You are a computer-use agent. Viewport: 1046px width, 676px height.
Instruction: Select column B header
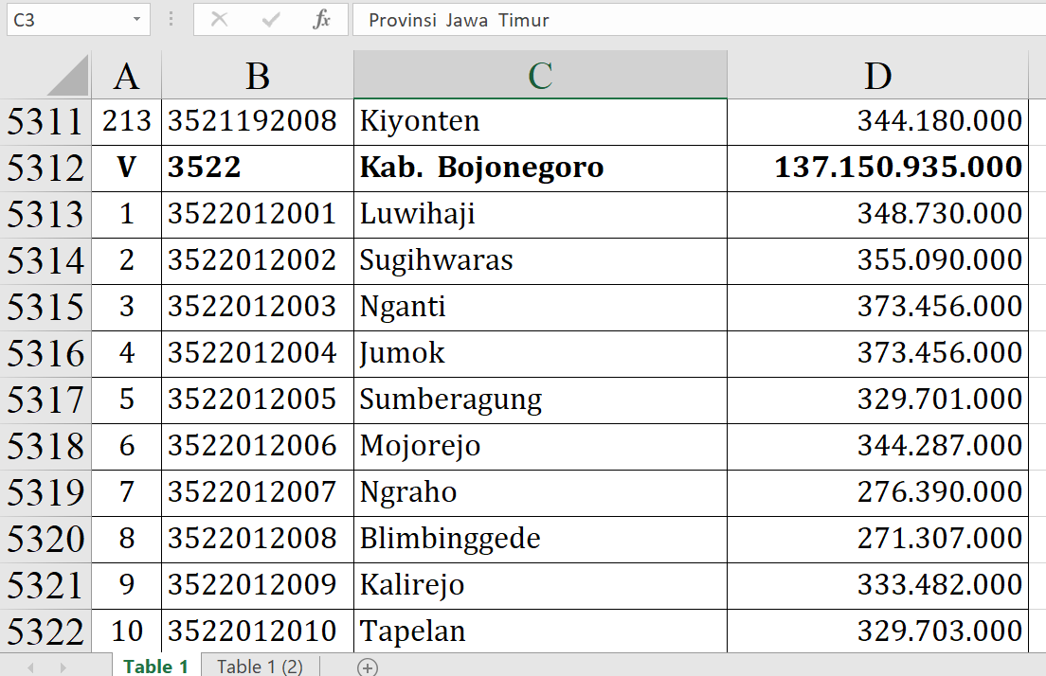pos(257,76)
